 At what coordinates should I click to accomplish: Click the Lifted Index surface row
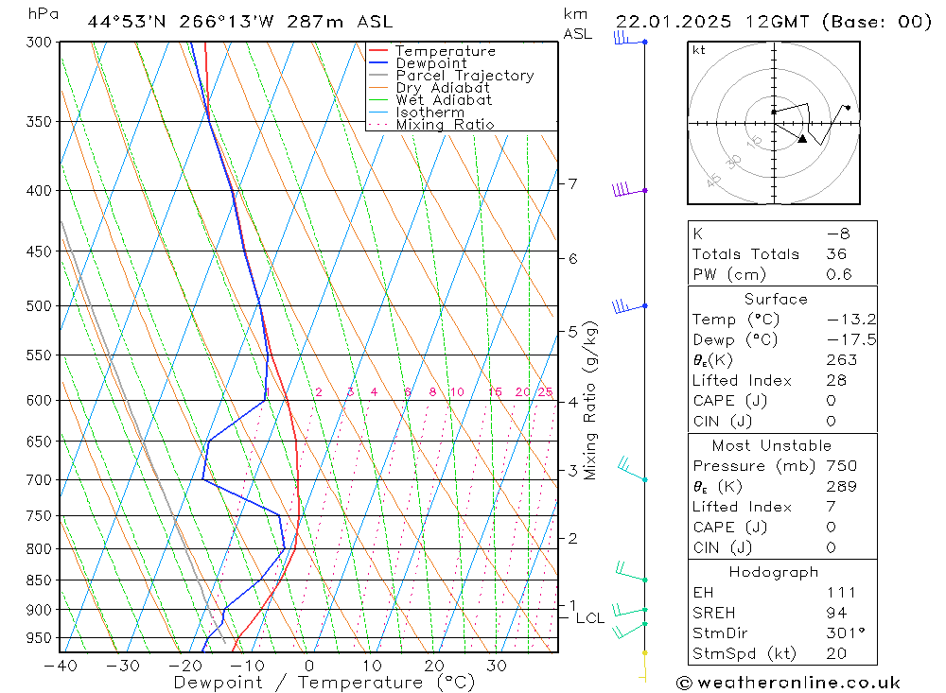782,381
